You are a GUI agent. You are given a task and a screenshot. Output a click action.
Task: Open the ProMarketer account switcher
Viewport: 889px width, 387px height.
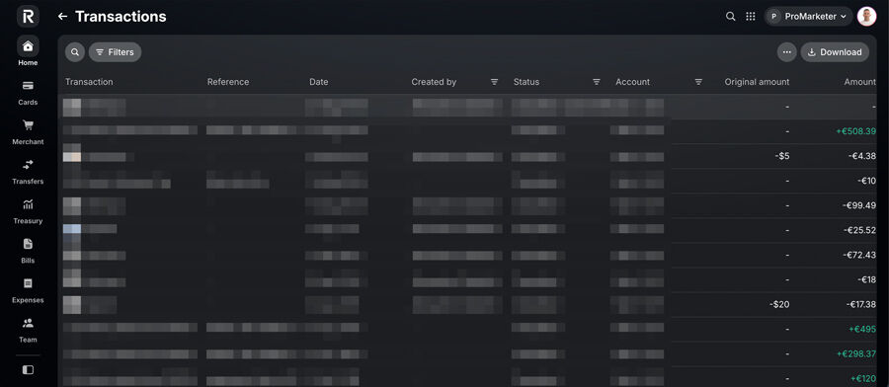click(x=808, y=17)
